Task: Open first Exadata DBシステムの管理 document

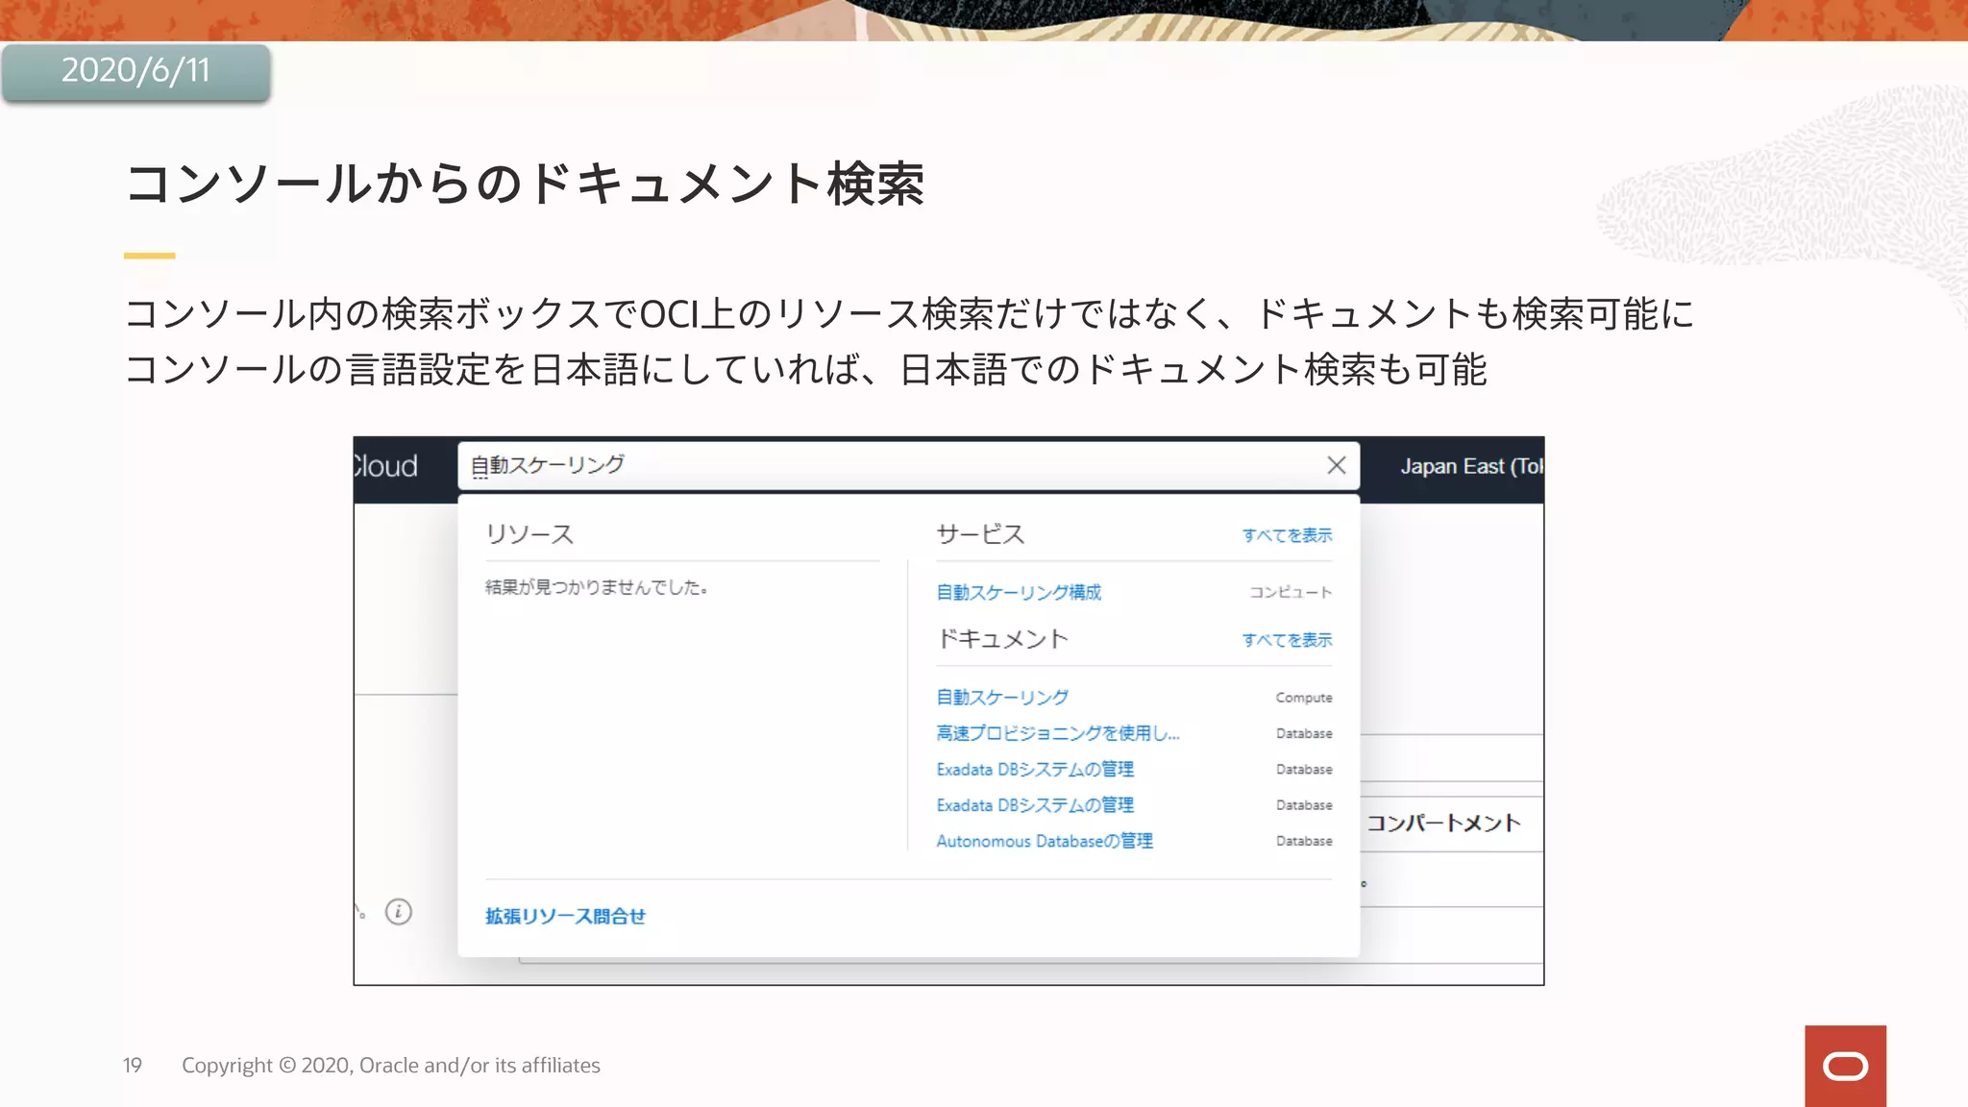Action: point(1035,770)
